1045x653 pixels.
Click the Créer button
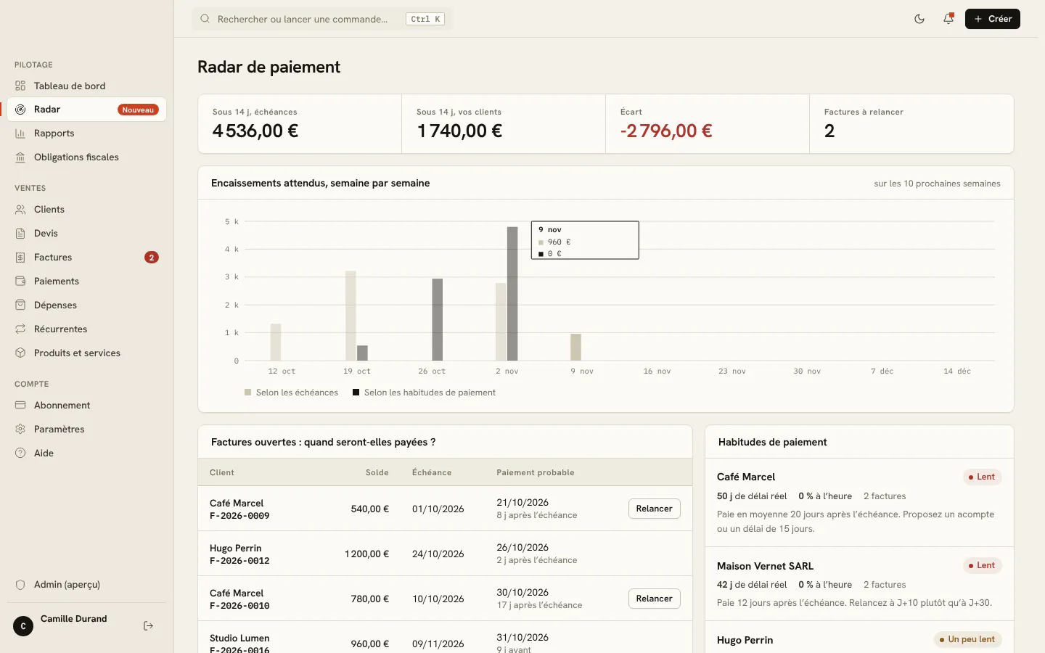click(x=992, y=19)
